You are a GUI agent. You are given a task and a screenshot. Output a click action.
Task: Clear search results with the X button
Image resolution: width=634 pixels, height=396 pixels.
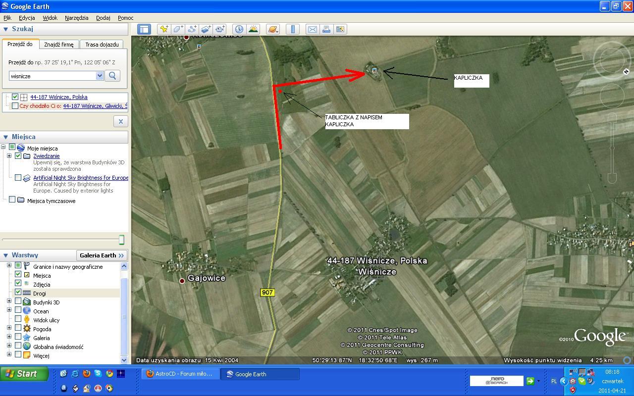point(120,121)
